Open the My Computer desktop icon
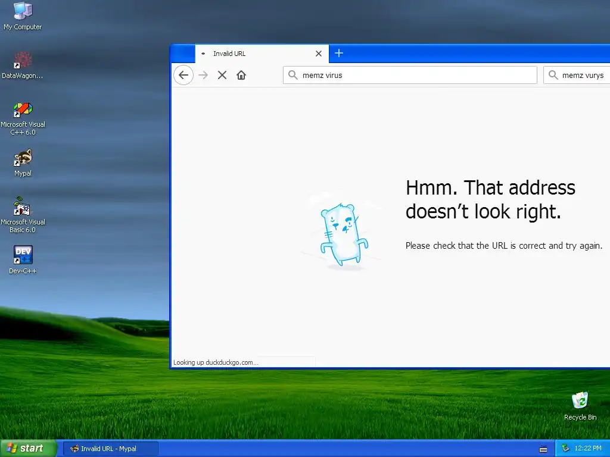 point(23,15)
